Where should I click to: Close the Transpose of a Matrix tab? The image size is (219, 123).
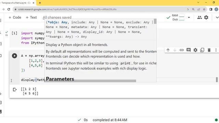tap(34, 3)
